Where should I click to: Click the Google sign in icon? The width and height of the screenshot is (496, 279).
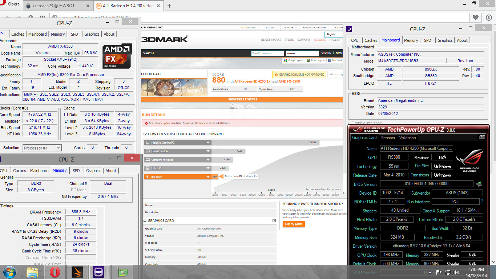coord(286,60)
